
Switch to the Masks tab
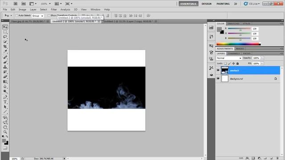pos(240,48)
